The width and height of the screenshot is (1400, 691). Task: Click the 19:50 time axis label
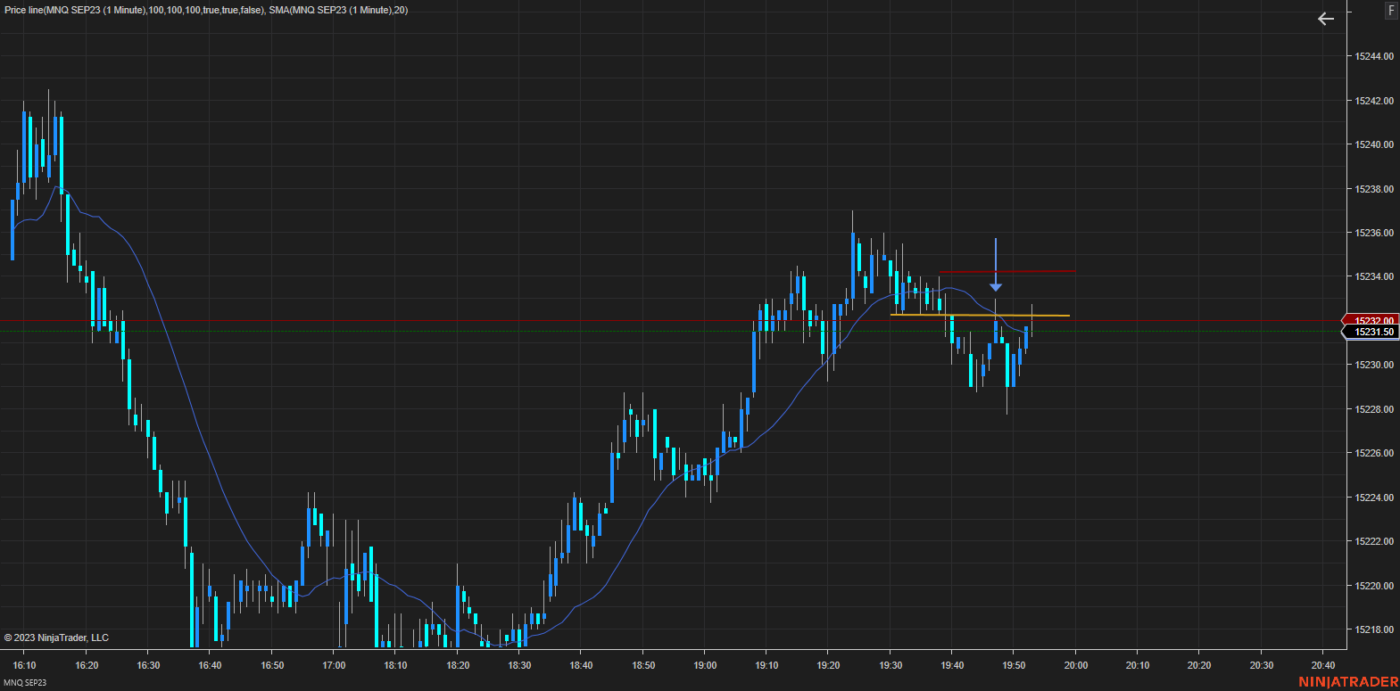[x=1014, y=665]
